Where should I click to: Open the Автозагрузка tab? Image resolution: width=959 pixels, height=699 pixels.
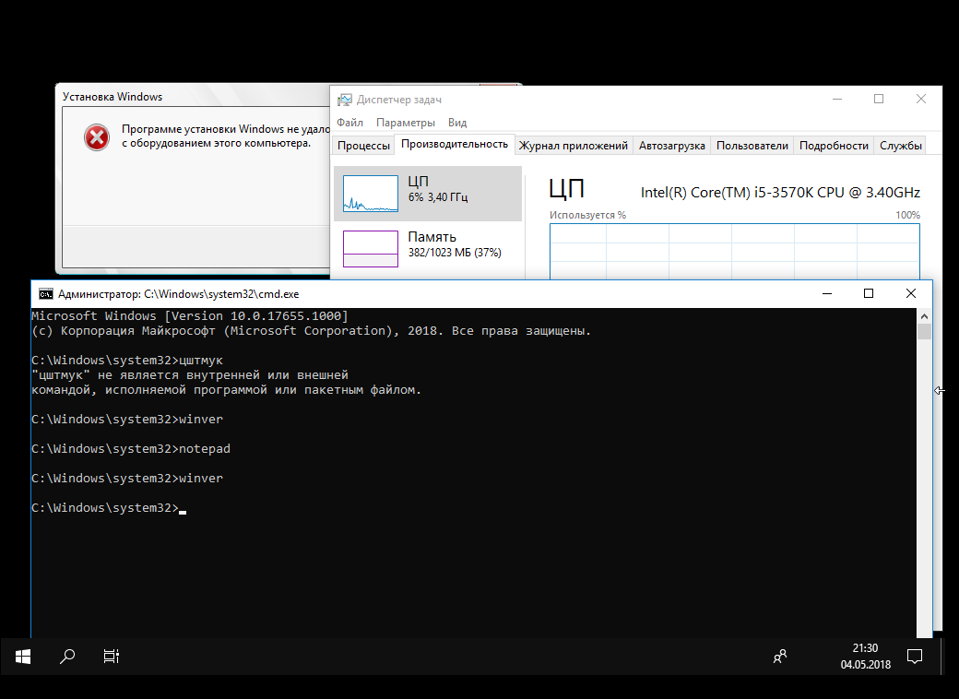tap(671, 146)
